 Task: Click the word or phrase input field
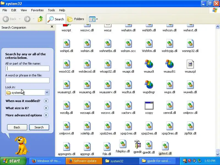(x=28, y=80)
